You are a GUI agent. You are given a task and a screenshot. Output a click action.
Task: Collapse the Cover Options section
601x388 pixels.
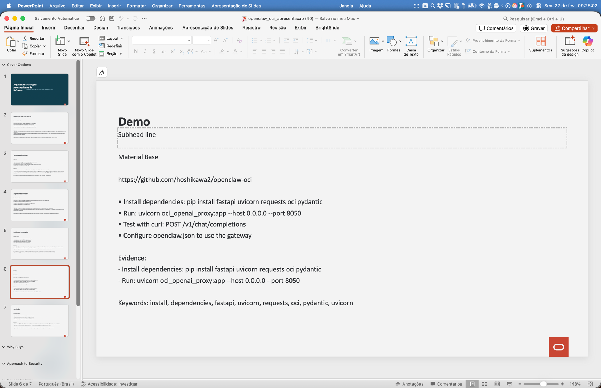click(x=4, y=65)
